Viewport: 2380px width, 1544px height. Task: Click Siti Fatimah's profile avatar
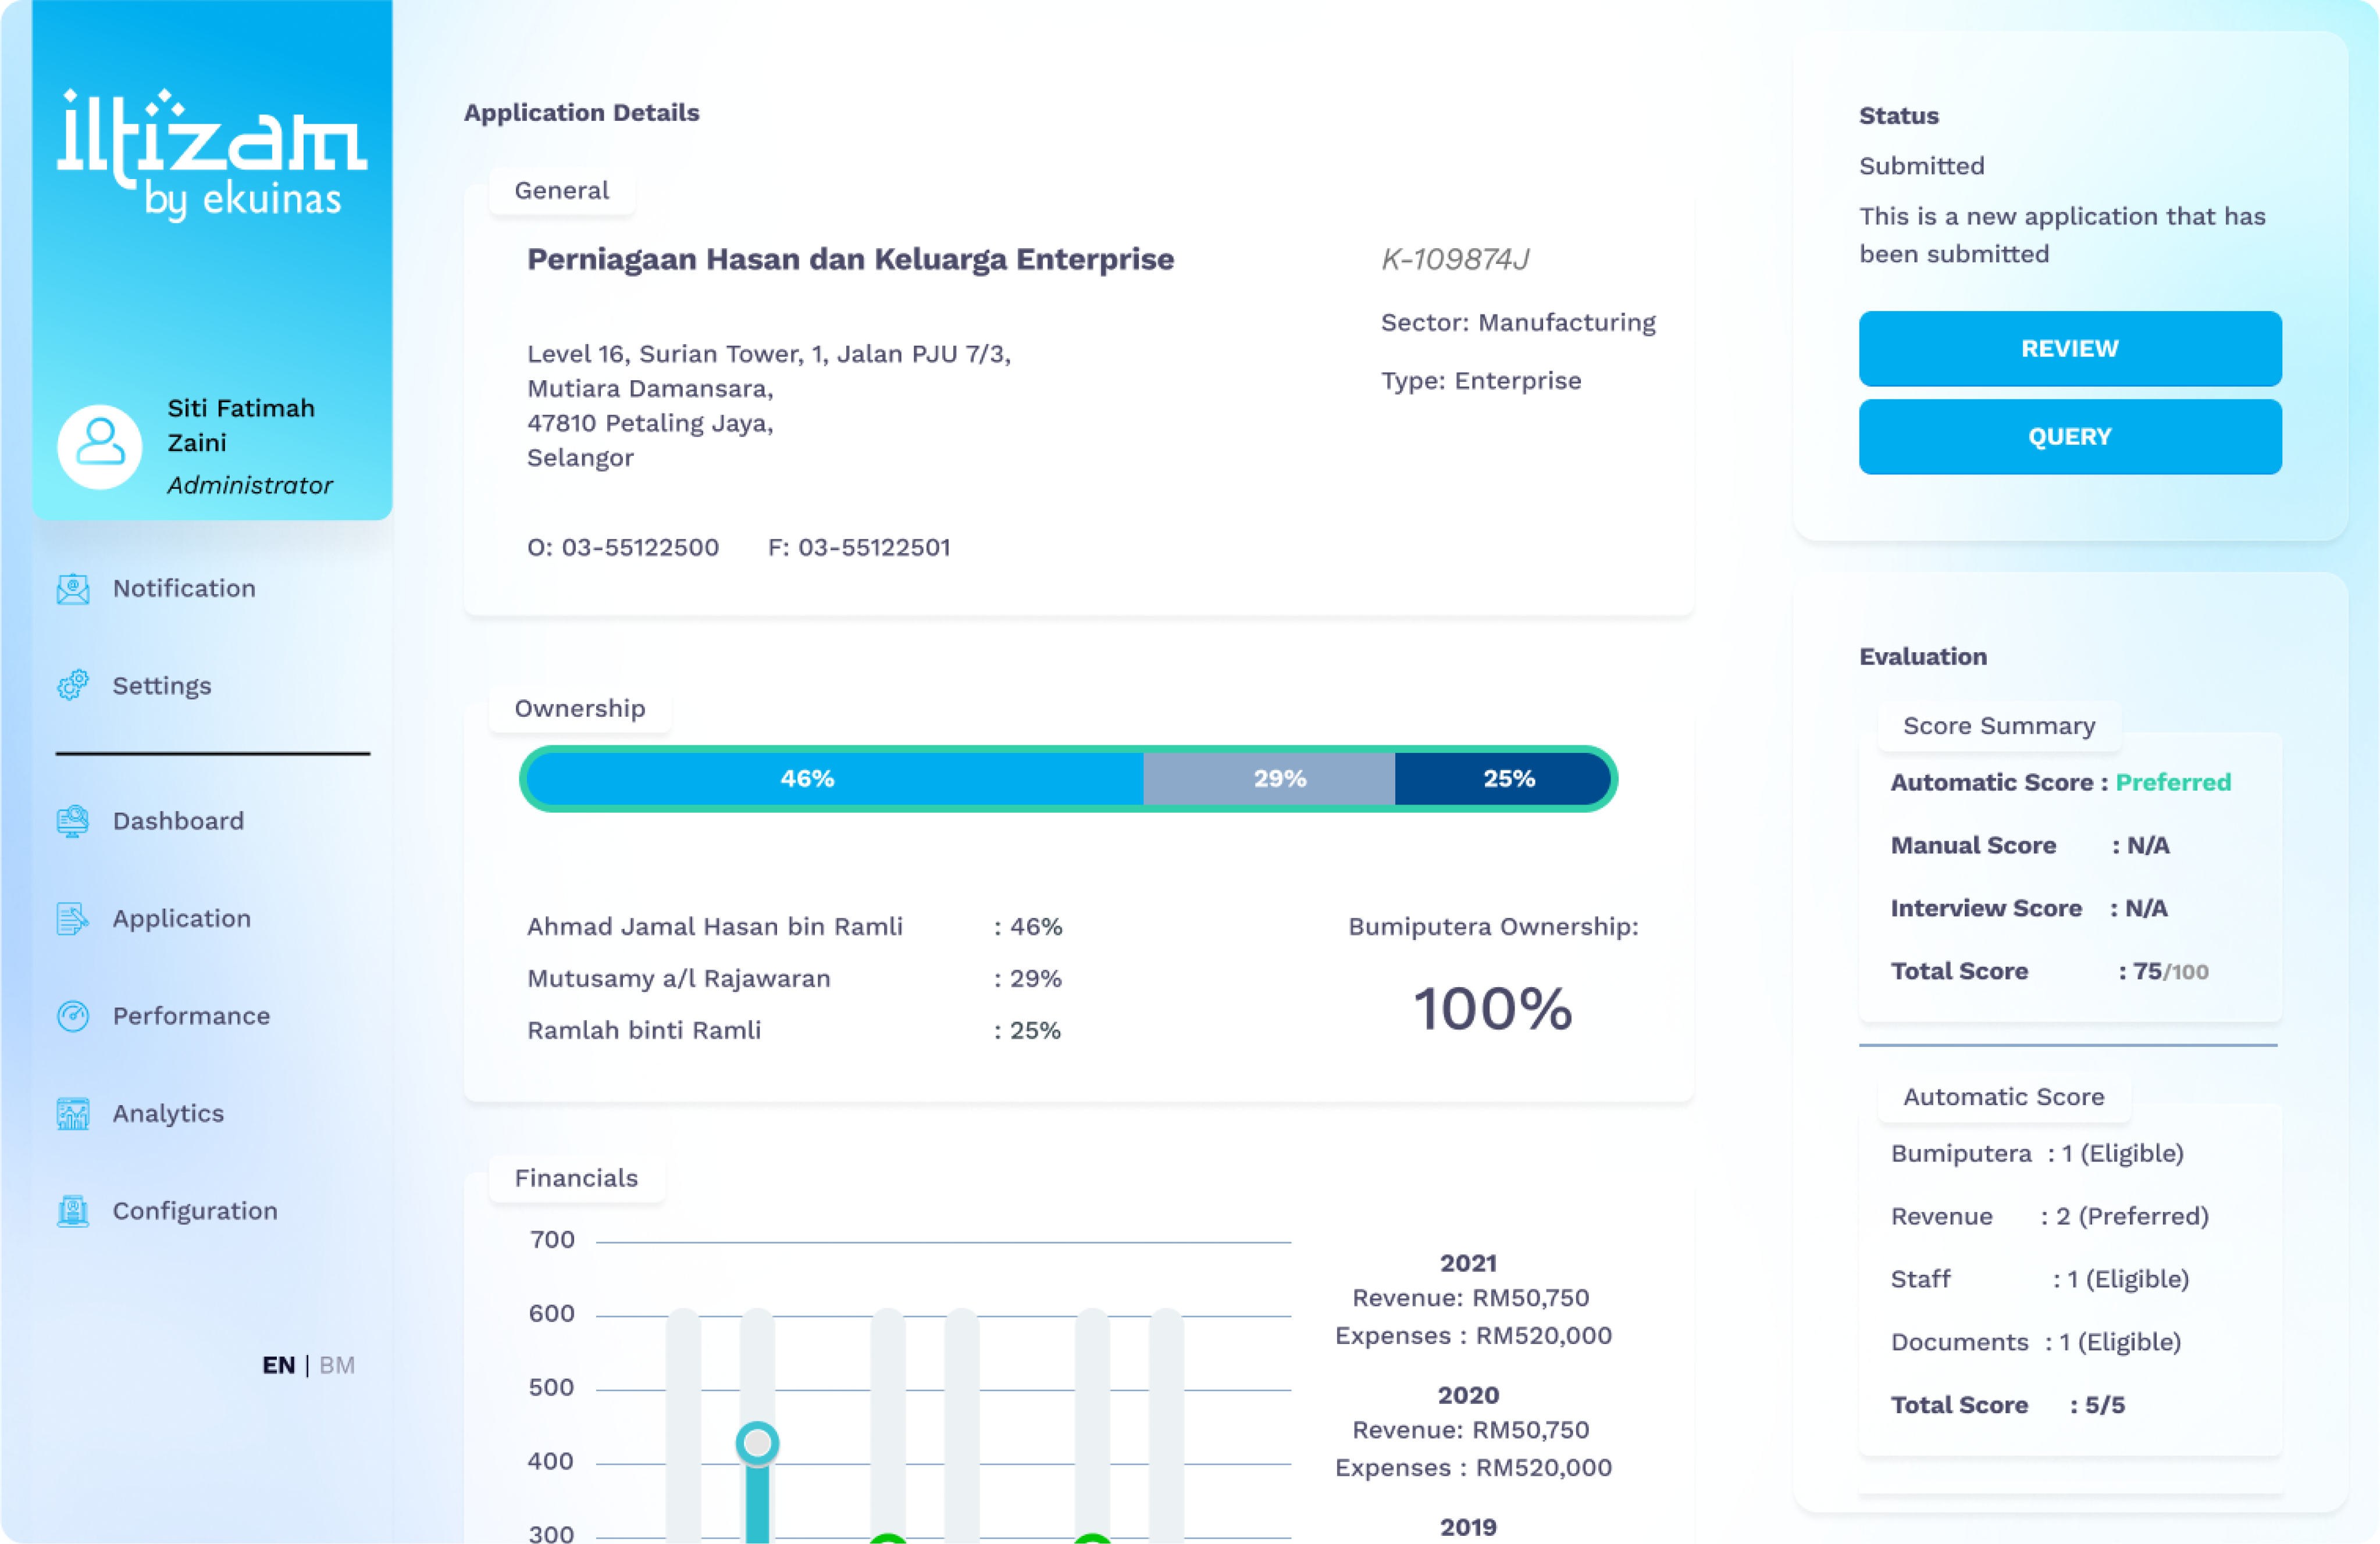point(100,446)
